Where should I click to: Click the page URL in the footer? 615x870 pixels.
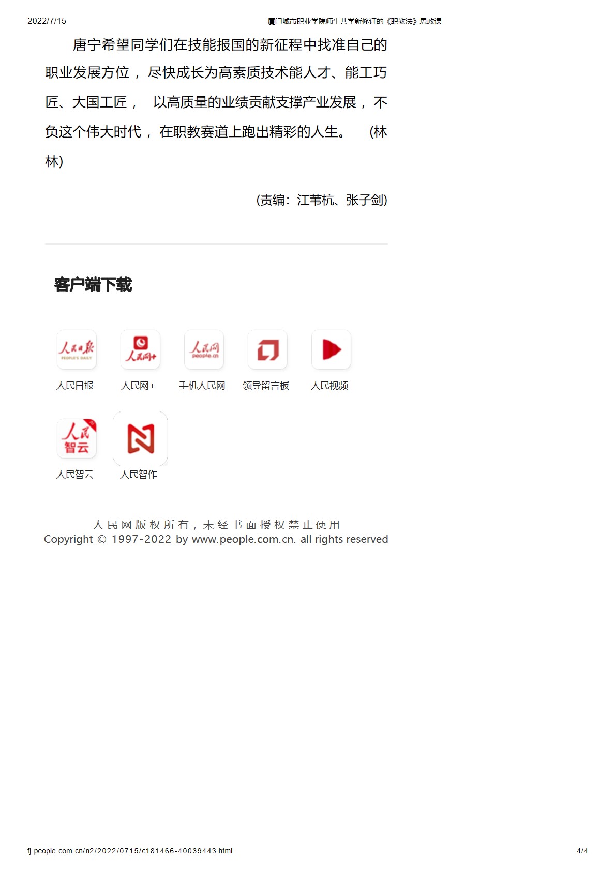pyautogui.click(x=130, y=851)
